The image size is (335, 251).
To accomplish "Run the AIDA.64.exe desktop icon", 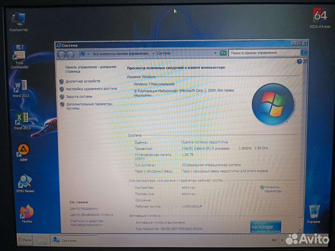I will [x=320, y=18].
